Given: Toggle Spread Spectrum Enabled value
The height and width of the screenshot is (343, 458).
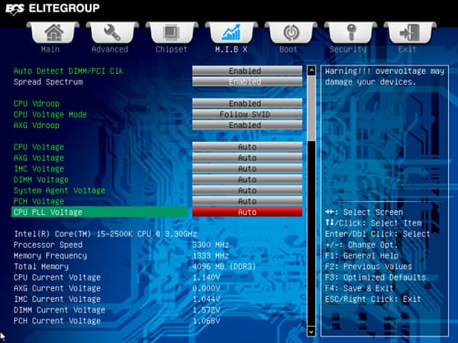Looking at the screenshot, I should click(247, 82).
